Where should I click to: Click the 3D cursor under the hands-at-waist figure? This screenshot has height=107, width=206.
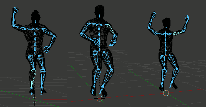pyautogui.click(x=100, y=98)
